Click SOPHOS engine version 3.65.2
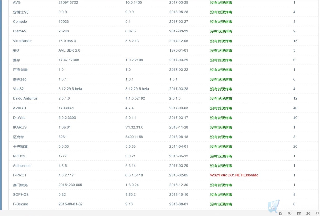Screen dimensions: 320x216 point(131,194)
